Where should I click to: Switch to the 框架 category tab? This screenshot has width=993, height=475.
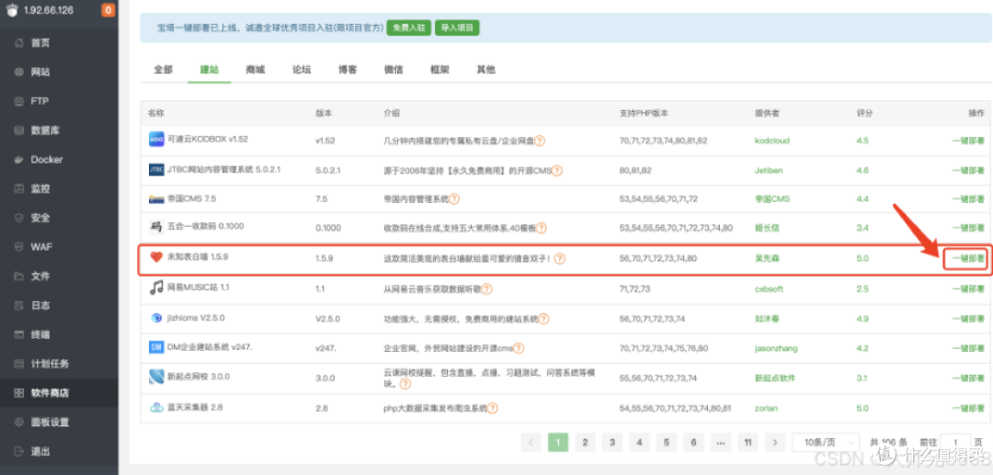pos(439,70)
